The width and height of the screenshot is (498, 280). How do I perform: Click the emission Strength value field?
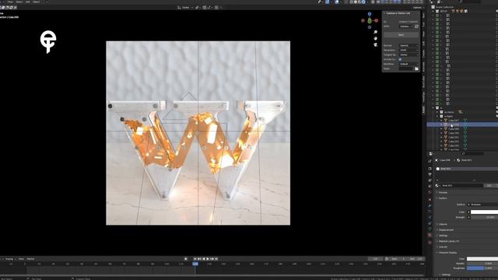click(484, 218)
